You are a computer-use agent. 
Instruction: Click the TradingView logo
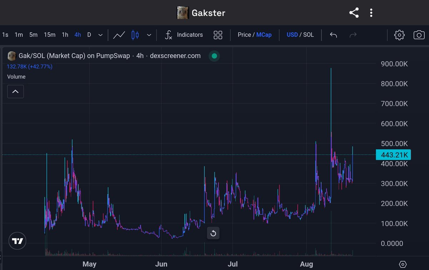[x=17, y=241]
